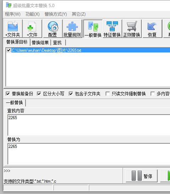This screenshot has width=170, height=194.
Task: Click the app logo in the title bar
Action: [x=8, y=5]
